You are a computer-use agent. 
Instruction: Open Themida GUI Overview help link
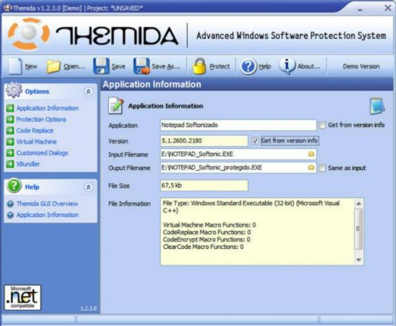tap(47, 203)
